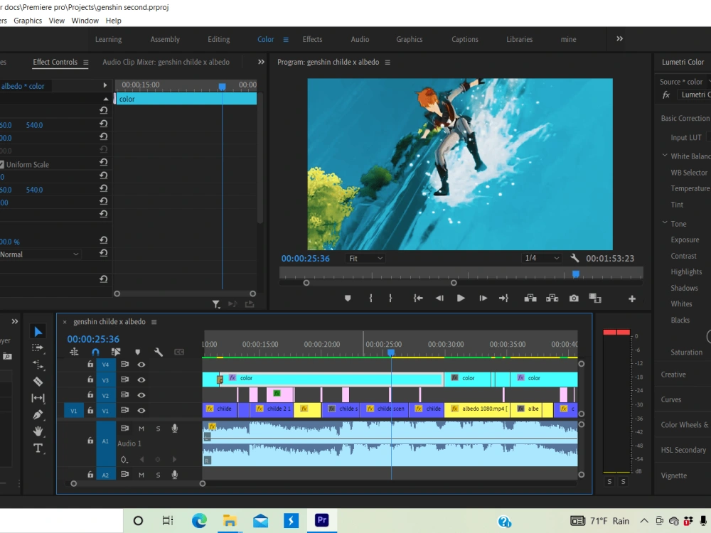The image size is (711, 533).
Task: Solo the Audio 1 track
Action: [159, 429]
